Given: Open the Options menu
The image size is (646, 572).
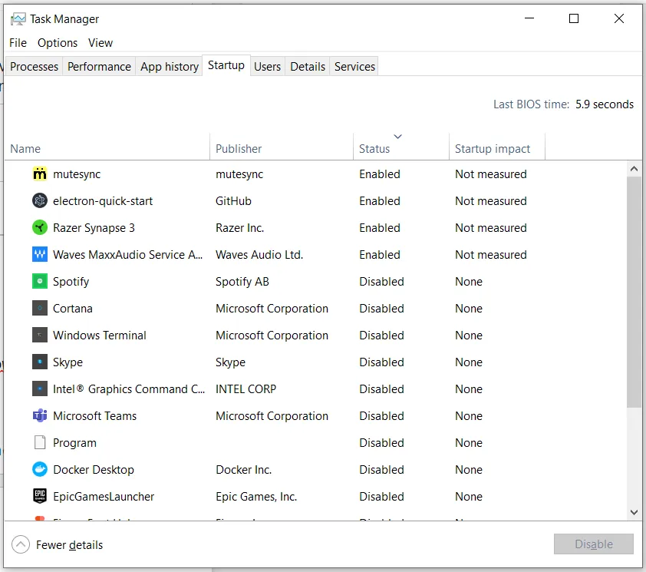Looking at the screenshot, I should point(58,43).
